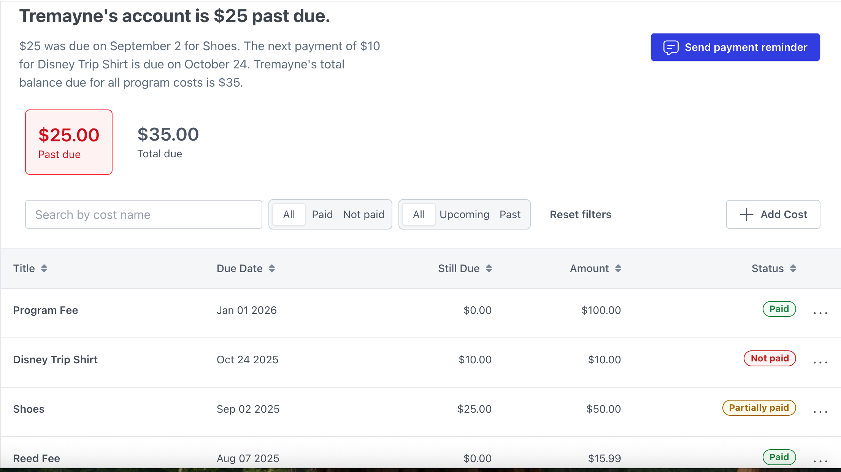
Task: Open the Disney Trip Shirt options ellipsis
Action: pos(820,361)
